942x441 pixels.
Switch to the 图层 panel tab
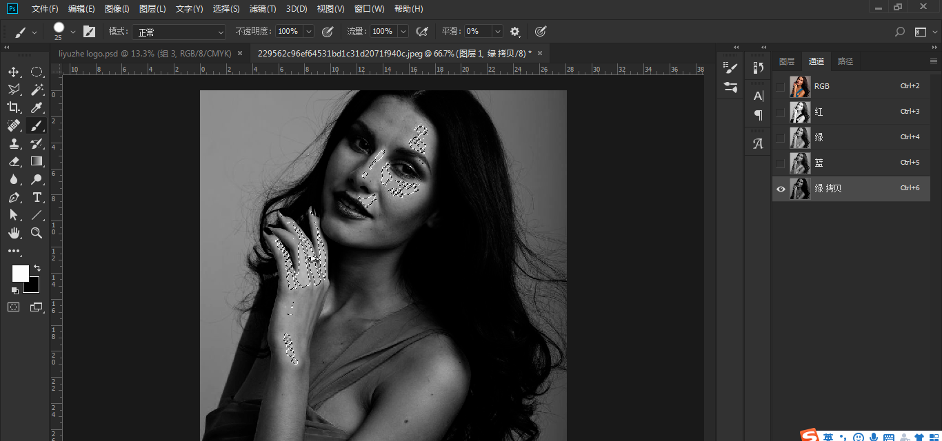pyautogui.click(x=787, y=61)
